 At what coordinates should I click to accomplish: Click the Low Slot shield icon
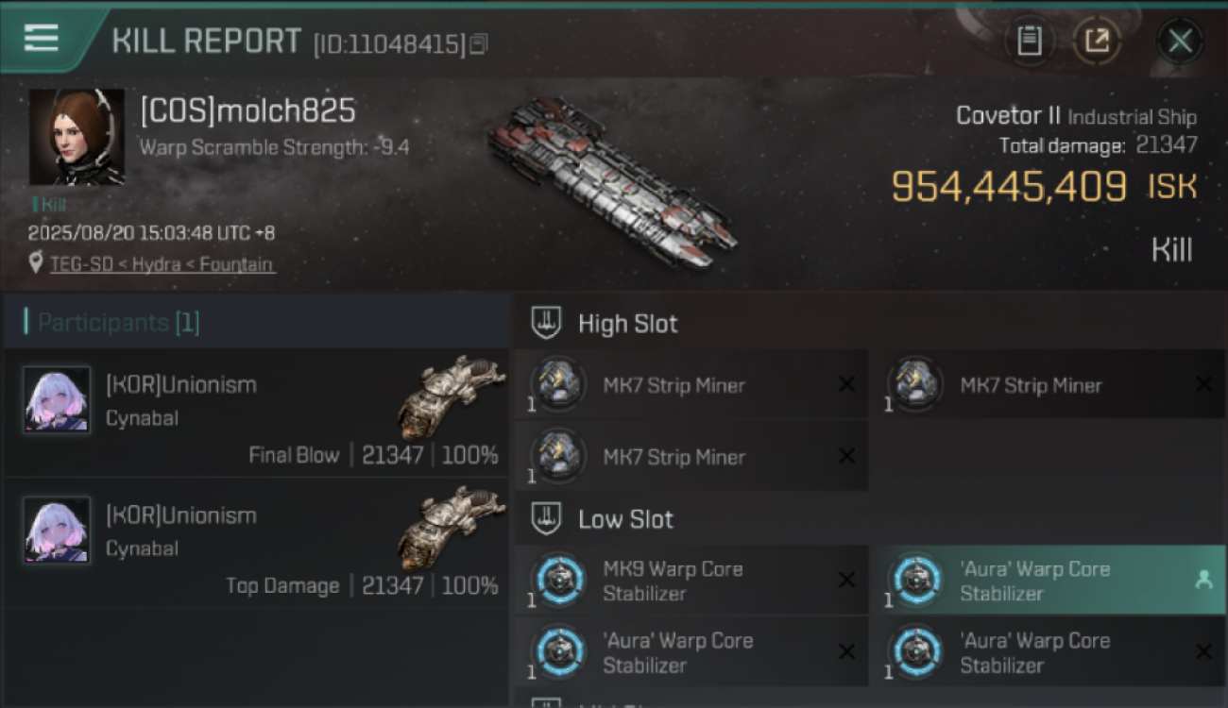(547, 518)
